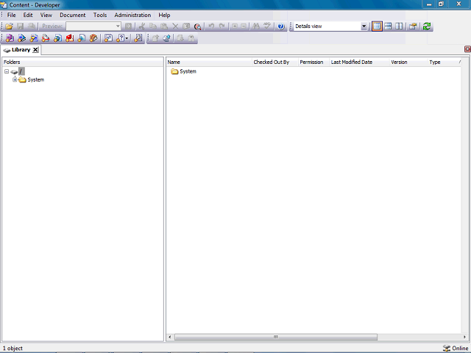
Task: Sort by Version column header
Action: (408, 62)
